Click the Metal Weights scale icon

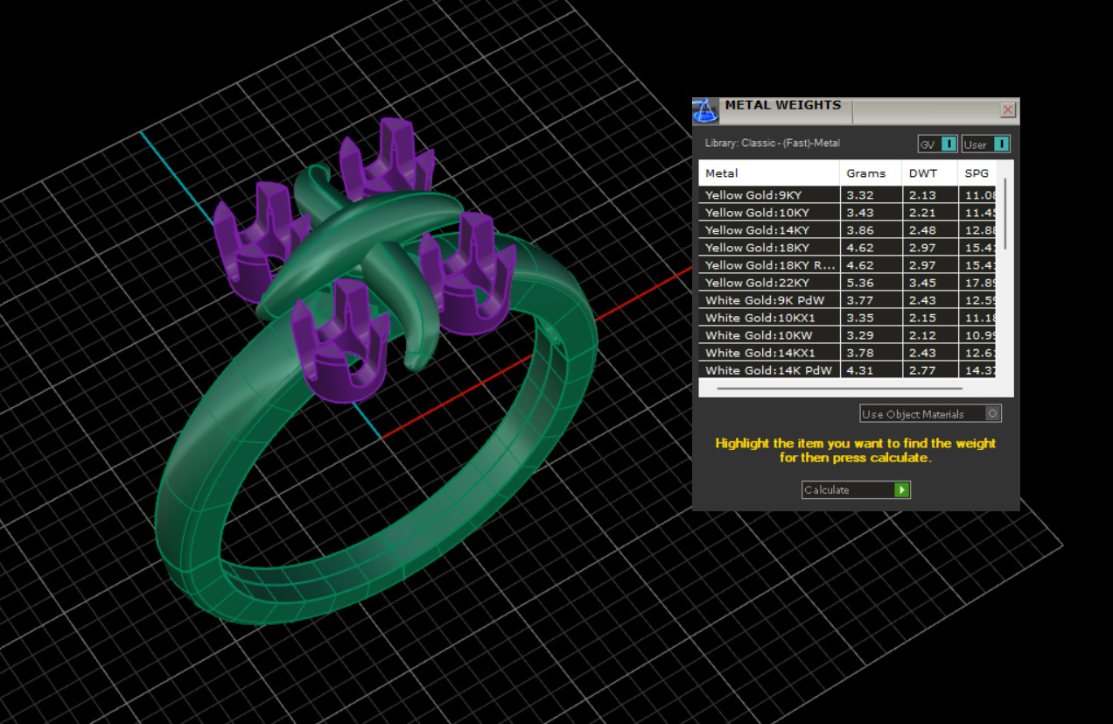coord(706,110)
